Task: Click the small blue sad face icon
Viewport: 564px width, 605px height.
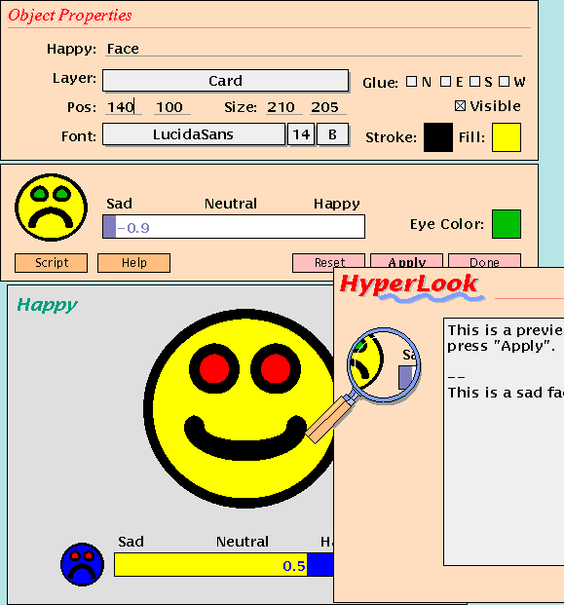Action: (x=82, y=564)
